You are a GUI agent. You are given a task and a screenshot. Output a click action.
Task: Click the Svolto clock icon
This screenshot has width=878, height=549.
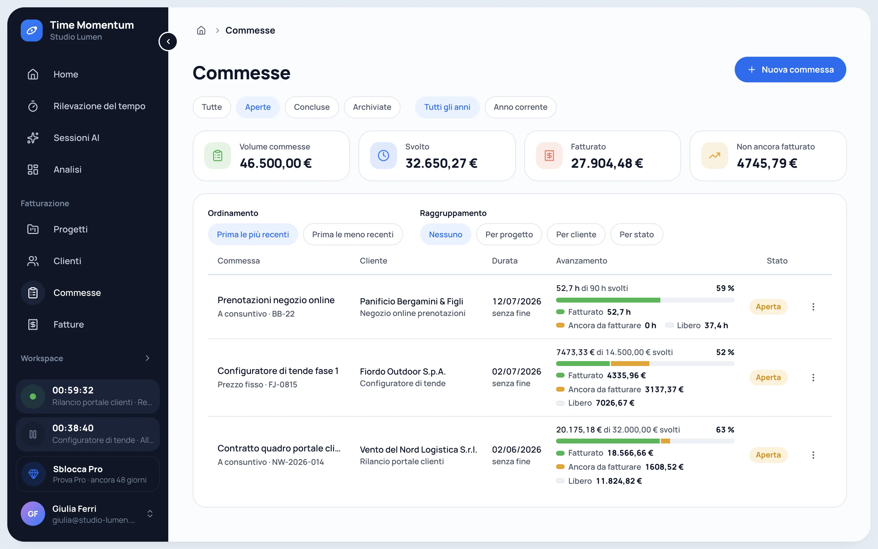coord(384,156)
